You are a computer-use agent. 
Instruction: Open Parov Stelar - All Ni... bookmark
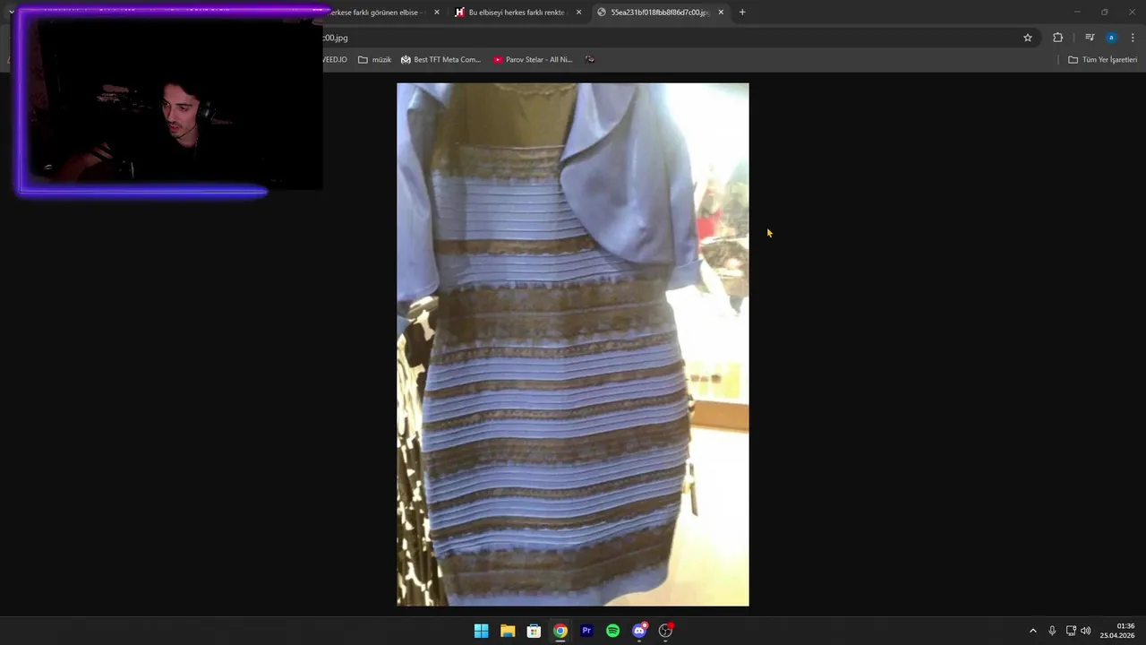533,60
